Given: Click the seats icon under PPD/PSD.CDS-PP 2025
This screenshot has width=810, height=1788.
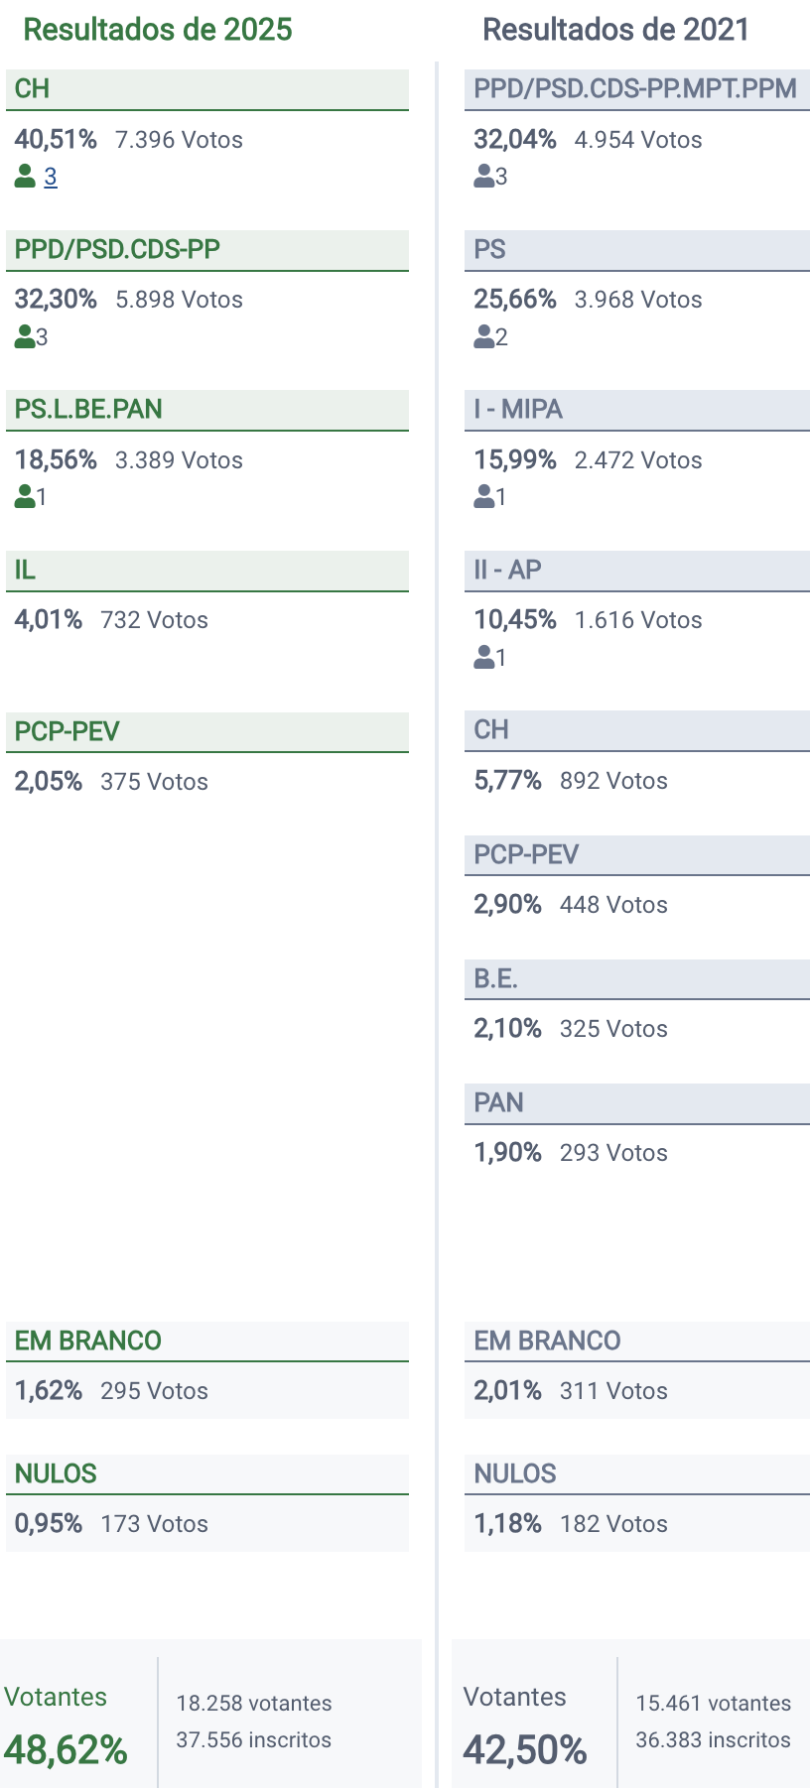Looking at the screenshot, I should tap(25, 337).
